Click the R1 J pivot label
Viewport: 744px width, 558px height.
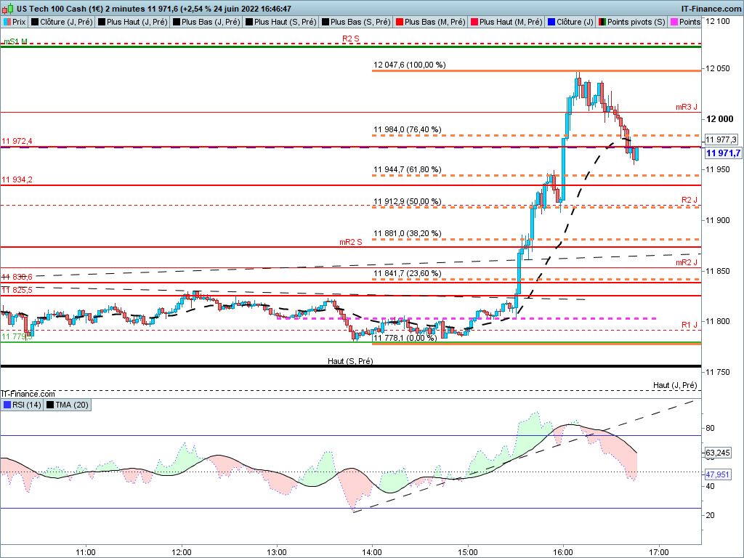(x=690, y=325)
